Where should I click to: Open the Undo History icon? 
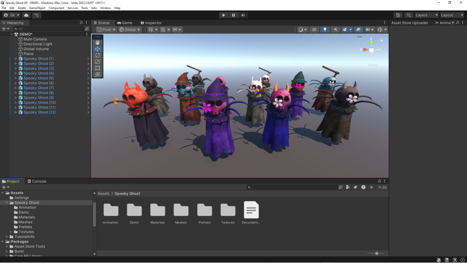[x=398, y=15]
